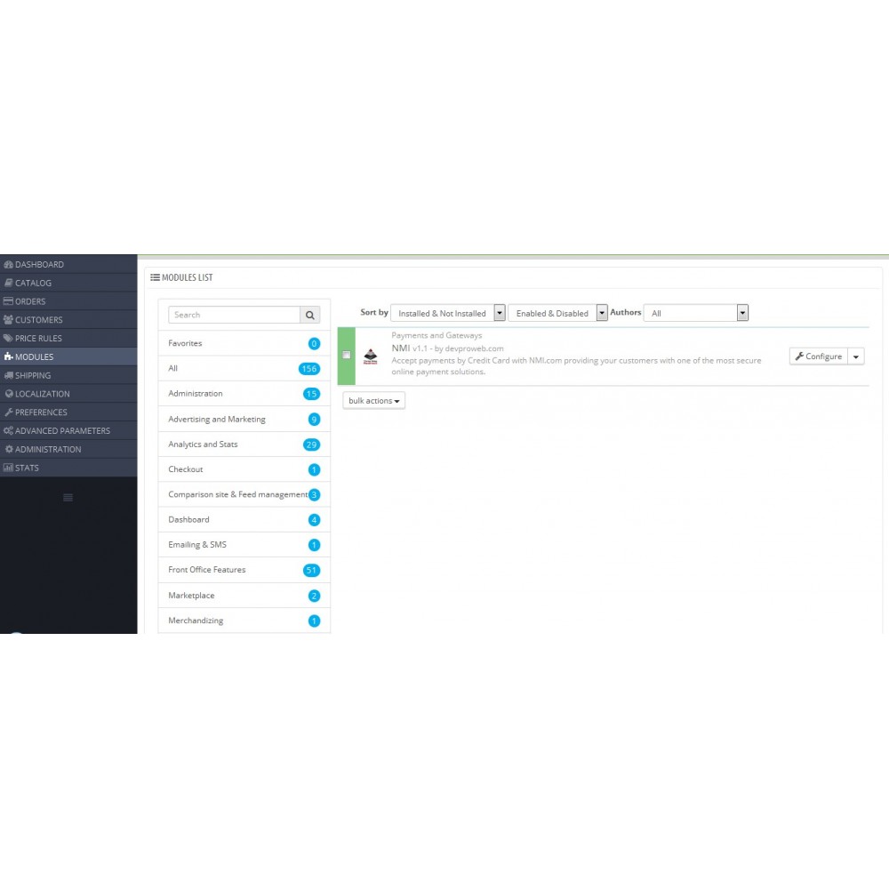Open the Preferences menu label
Screen dimensions: 889x889
tap(41, 412)
